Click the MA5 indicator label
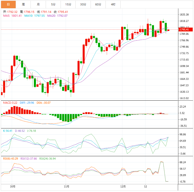 12,16
